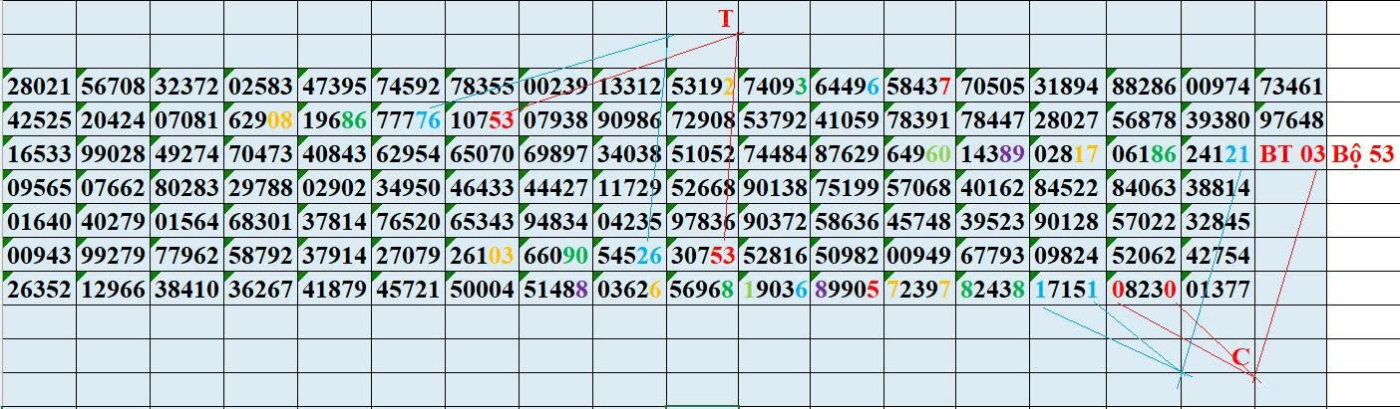Click the red letter C label
This screenshot has height=409, width=1400.
tap(1240, 357)
